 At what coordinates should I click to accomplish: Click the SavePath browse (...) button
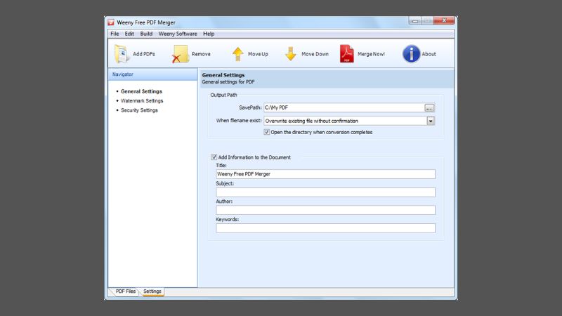pyautogui.click(x=429, y=108)
